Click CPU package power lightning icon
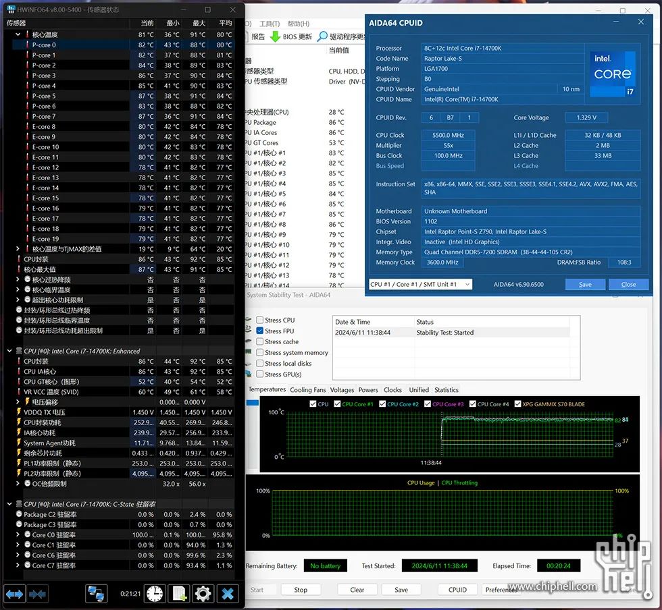 pyautogui.click(x=19, y=422)
